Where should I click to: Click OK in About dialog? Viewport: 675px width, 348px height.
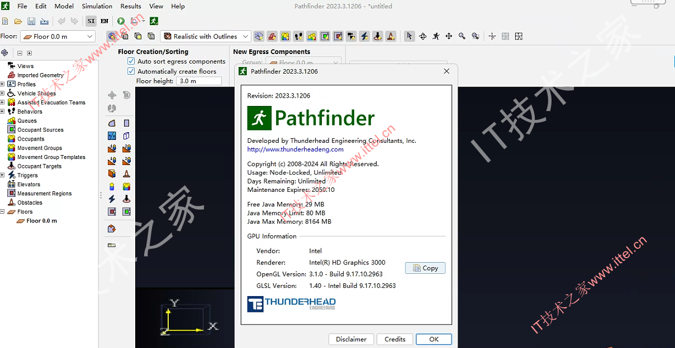[x=434, y=339]
